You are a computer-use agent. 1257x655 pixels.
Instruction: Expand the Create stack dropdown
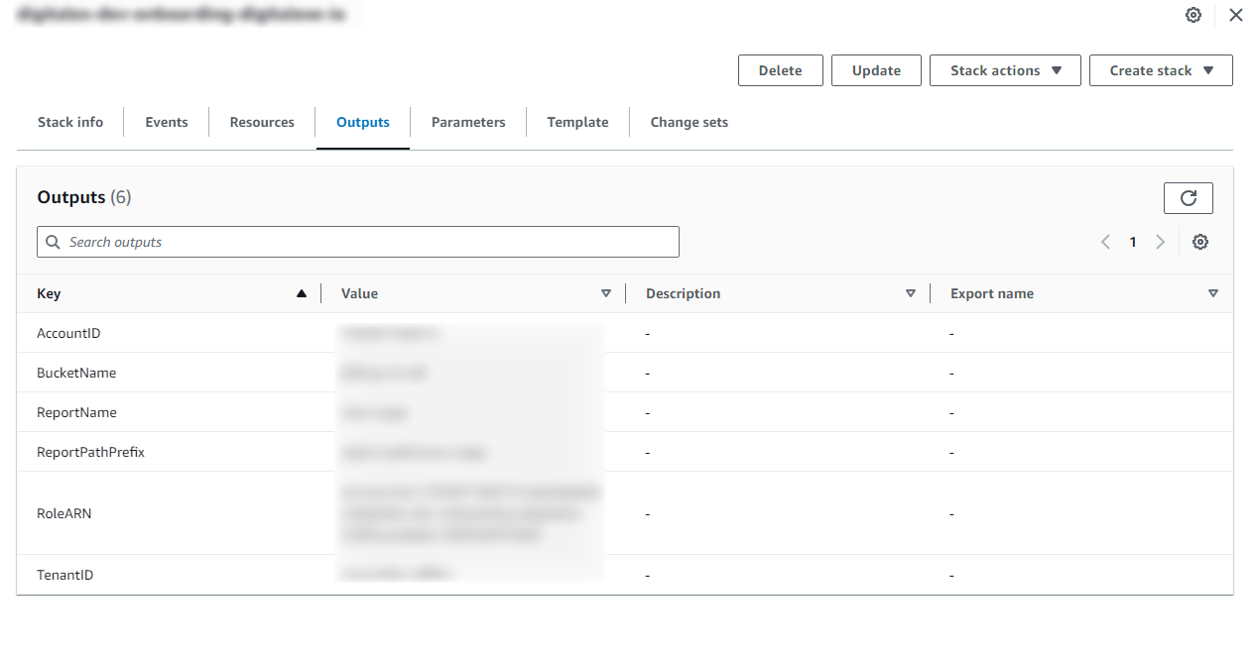click(x=1161, y=70)
